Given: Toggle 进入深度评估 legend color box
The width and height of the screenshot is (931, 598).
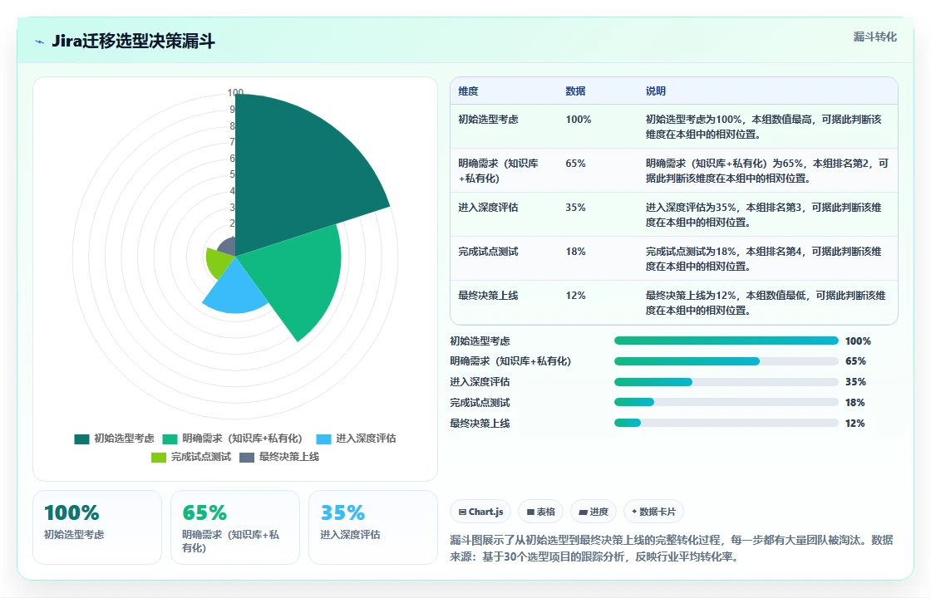Looking at the screenshot, I should (x=323, y=439).
